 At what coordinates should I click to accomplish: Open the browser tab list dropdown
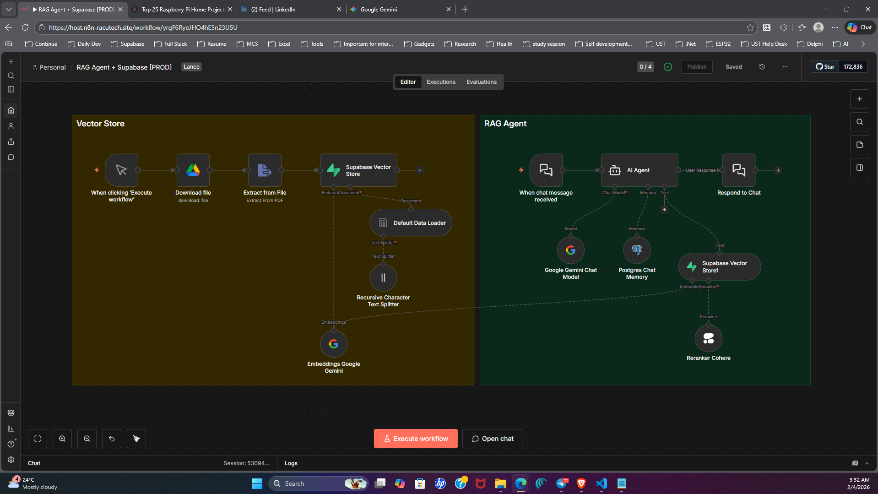coord(9,9)
